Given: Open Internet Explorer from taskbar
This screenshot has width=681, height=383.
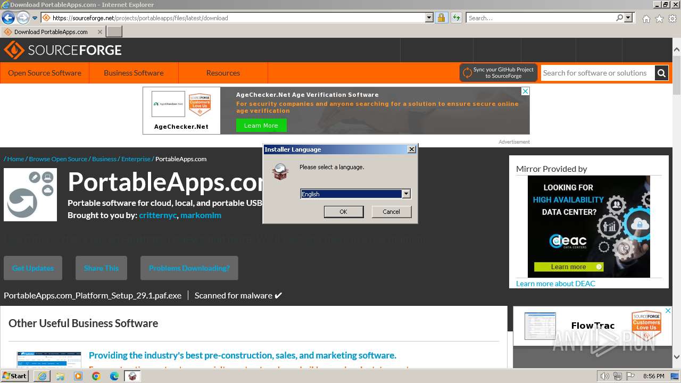Looking at the screenshot, I should click(x=42, y=376).
